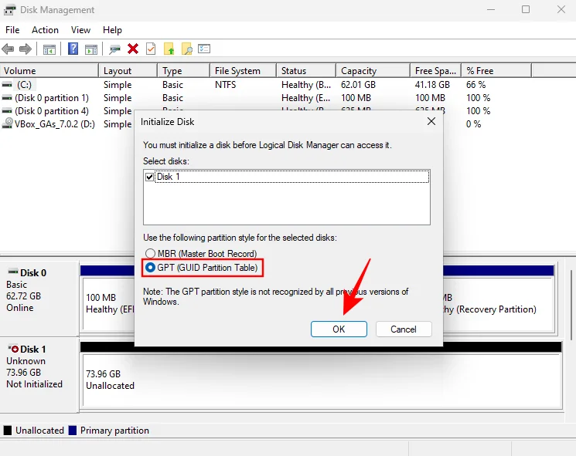
Task: Click the 73.96 GB Unallocated region
Action: 322,380
